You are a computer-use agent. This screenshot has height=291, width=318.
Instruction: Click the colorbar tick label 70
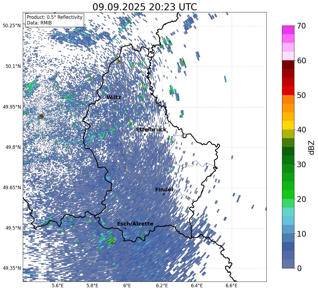click(301, 26)
